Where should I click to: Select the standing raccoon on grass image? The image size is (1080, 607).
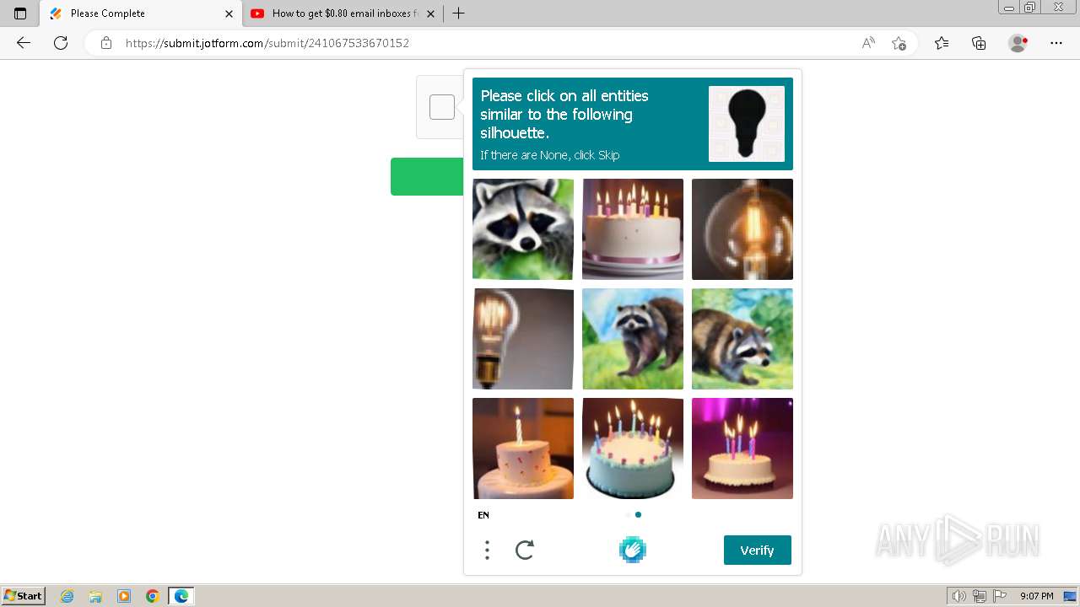coord(633,339)
